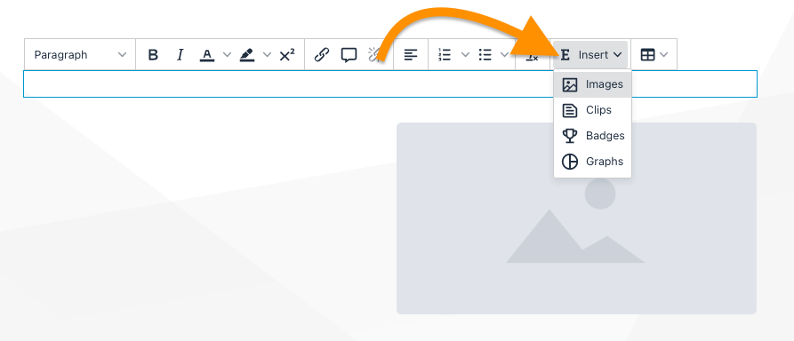Apply highlight marker color
This screenshot has width=794, height=341.
pyautogui.click(x=247, y=55)
